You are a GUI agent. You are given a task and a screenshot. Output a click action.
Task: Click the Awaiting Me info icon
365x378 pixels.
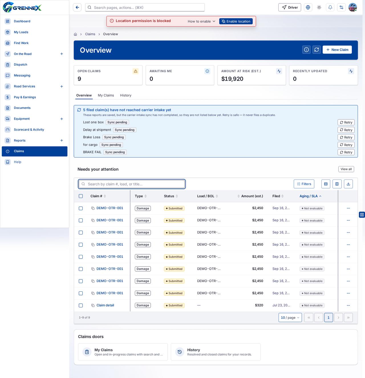click(x=207, y=71)
